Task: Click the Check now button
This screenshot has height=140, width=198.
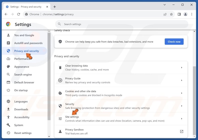Action: (x=174, y=42)
